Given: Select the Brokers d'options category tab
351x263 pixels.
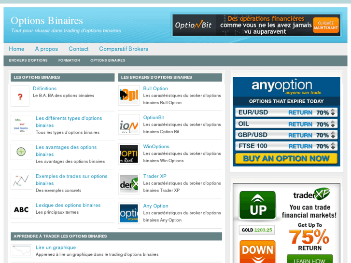Looking at the screenshot, I should [28, 60].
